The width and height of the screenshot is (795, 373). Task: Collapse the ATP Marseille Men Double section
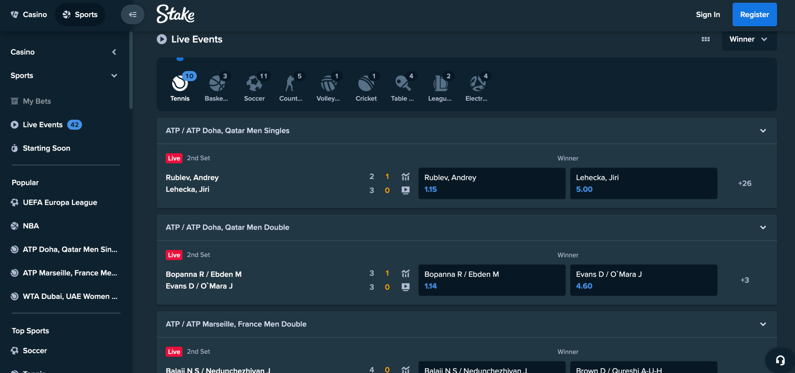(x=763, y=324)
